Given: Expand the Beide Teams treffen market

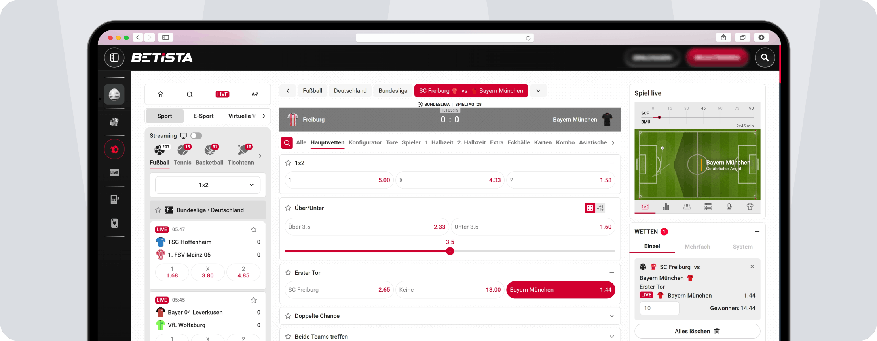Looking at the screenshot, I should pos(612,337).
